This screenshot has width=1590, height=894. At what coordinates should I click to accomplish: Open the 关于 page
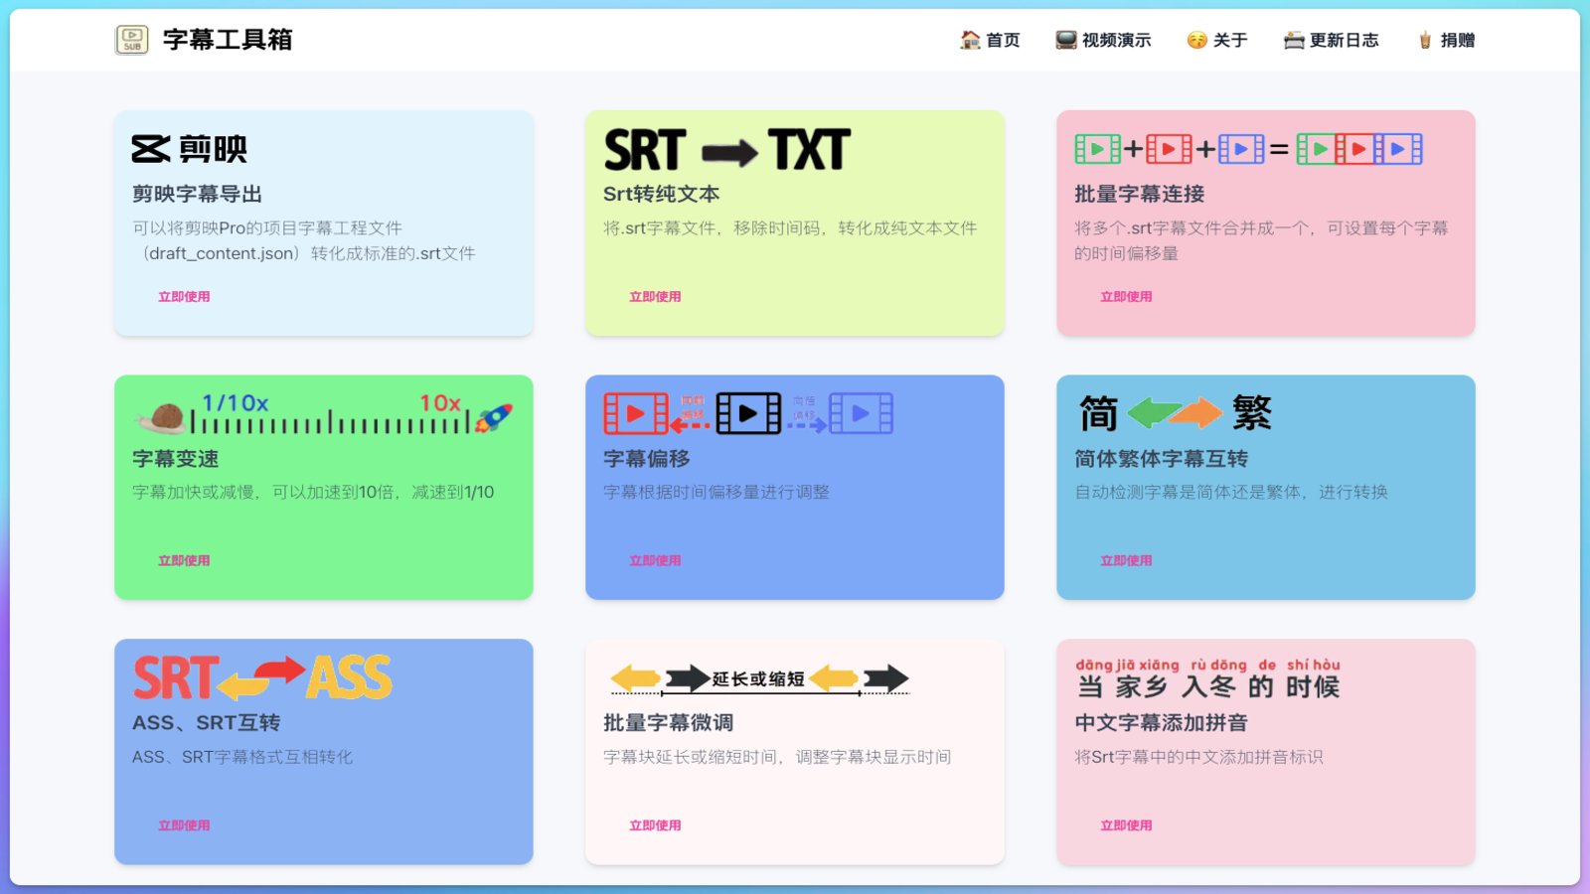tap(1214, 40)
